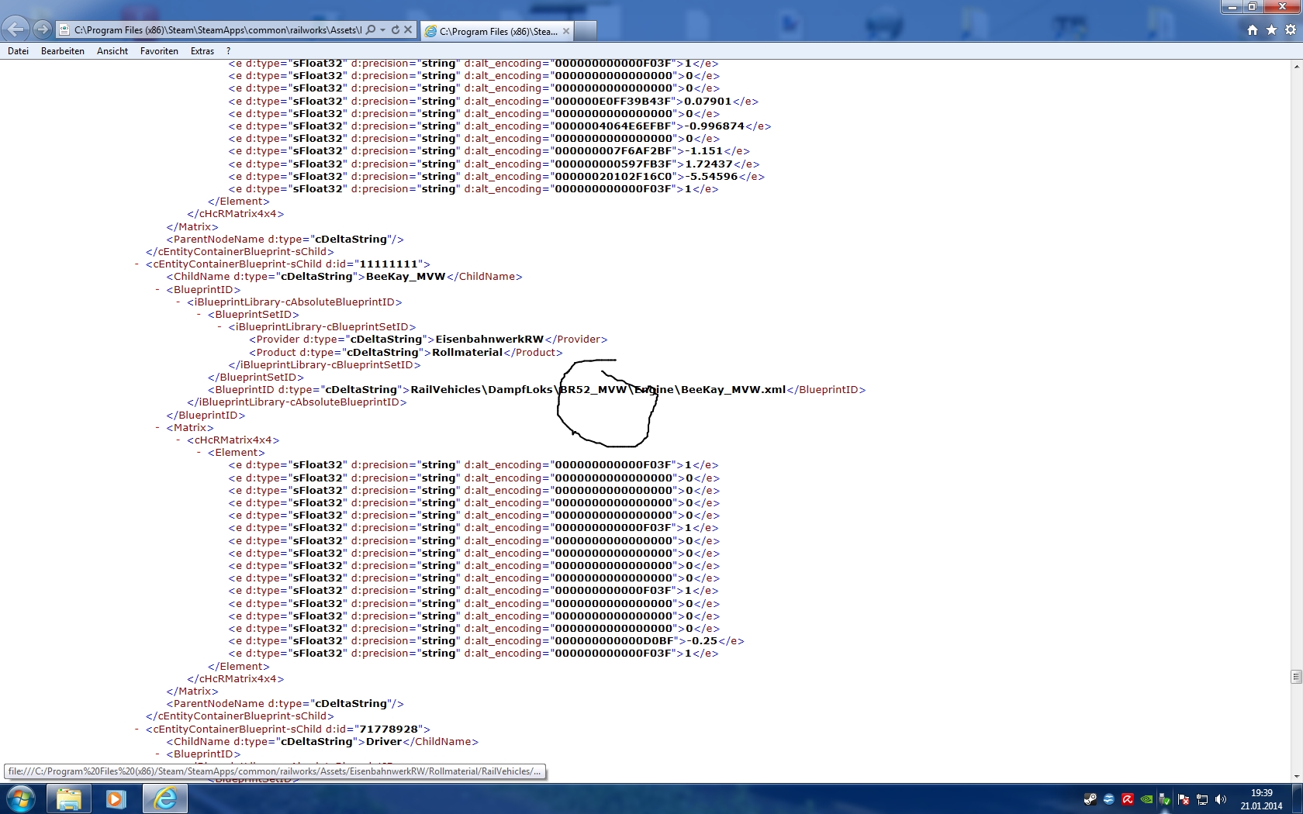Click the id value 71778928

(389, 729)
